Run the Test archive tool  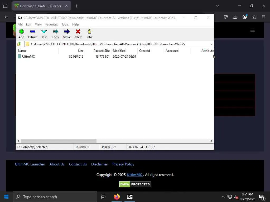click(44, 34)
